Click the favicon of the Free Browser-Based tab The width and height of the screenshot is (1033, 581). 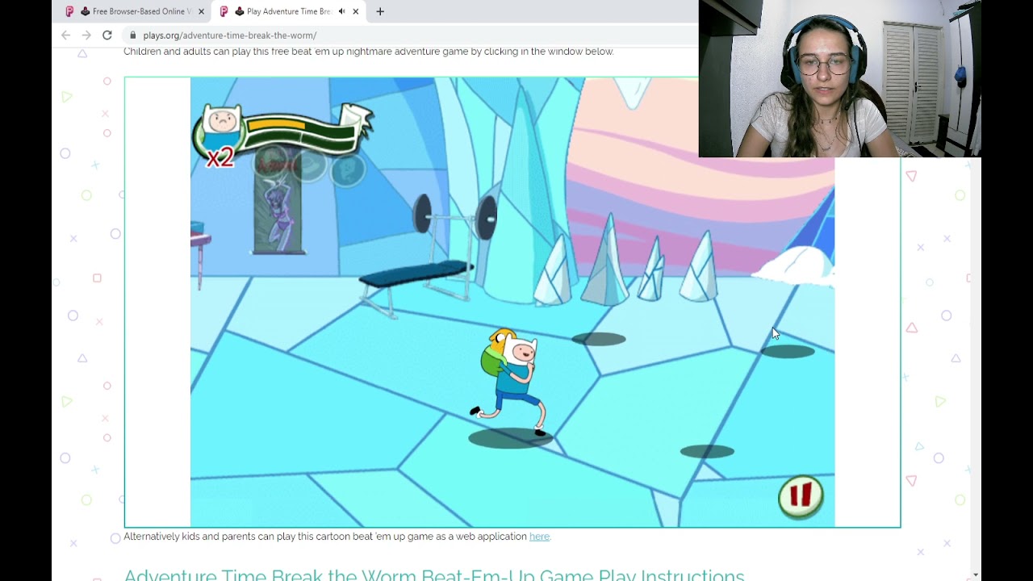click(70, 11)
